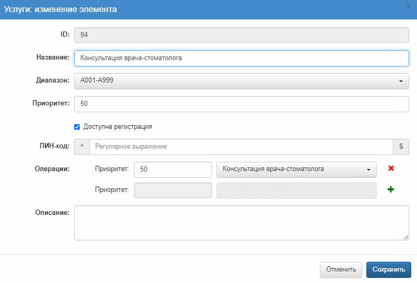Focus the main Приоритет field
417x283 pixels.
pyautogui.click(x=241, y=104)
